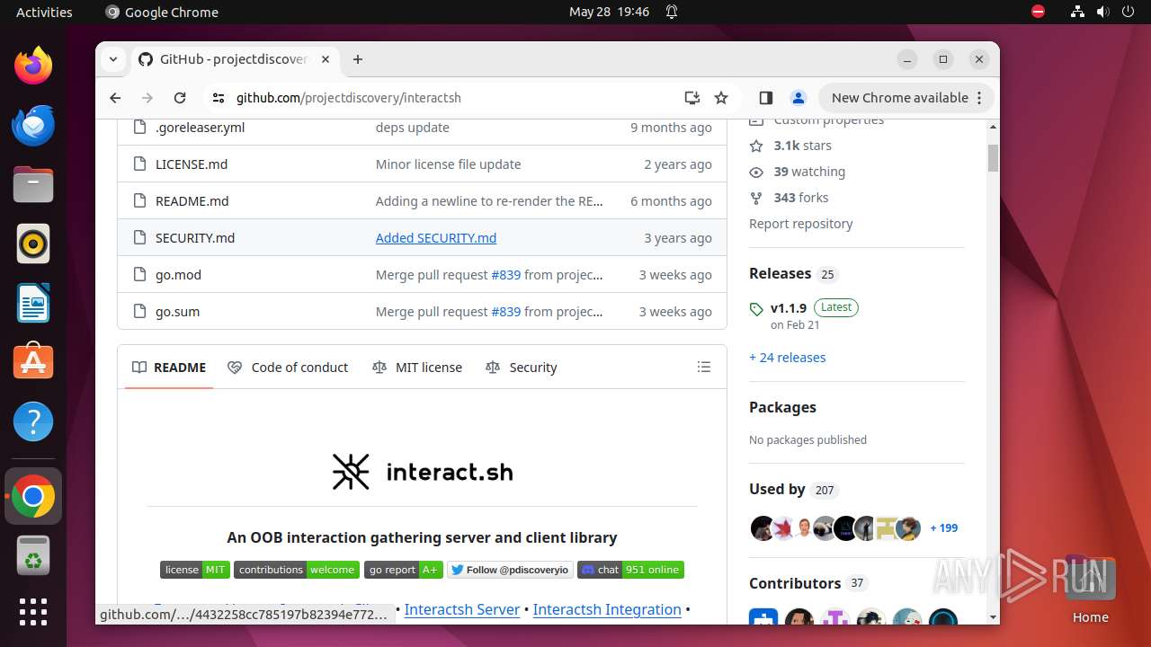Click the go report A+ badge

[404, 570]
